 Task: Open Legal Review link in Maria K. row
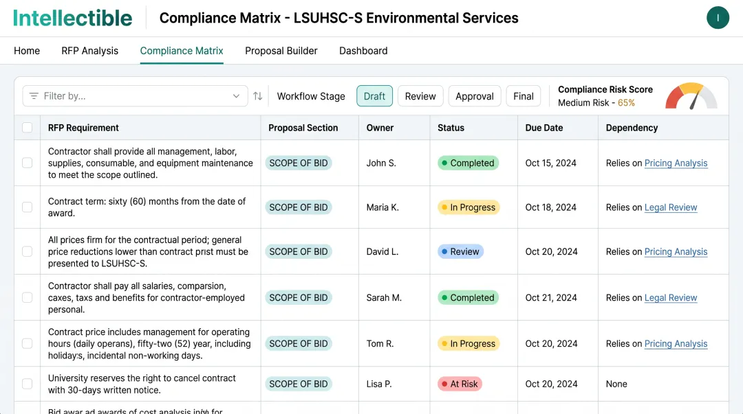pos(671,207)
